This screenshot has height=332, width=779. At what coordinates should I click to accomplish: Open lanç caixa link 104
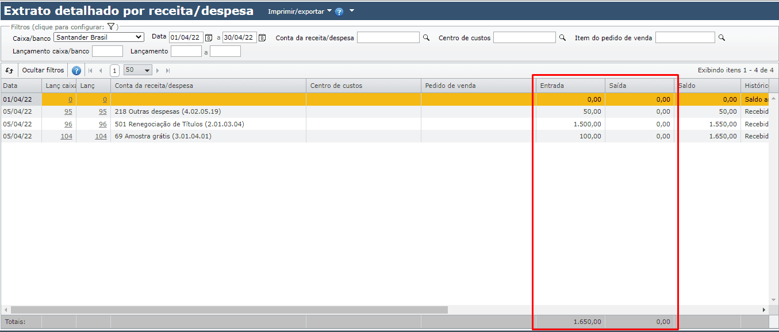[67, 137]
